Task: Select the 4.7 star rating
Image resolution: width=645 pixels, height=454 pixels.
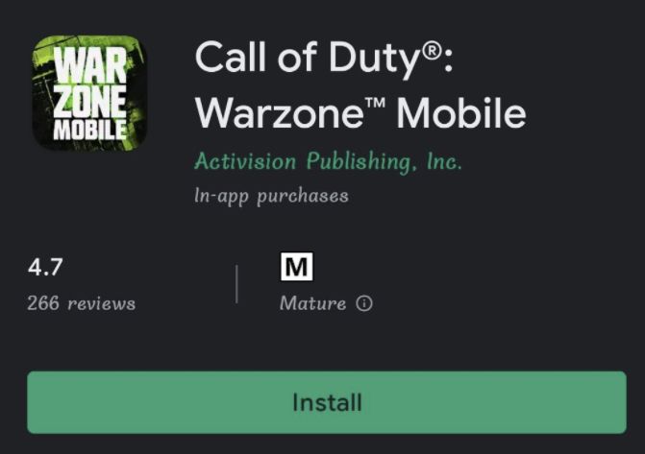Action: (x=45, y=267)
